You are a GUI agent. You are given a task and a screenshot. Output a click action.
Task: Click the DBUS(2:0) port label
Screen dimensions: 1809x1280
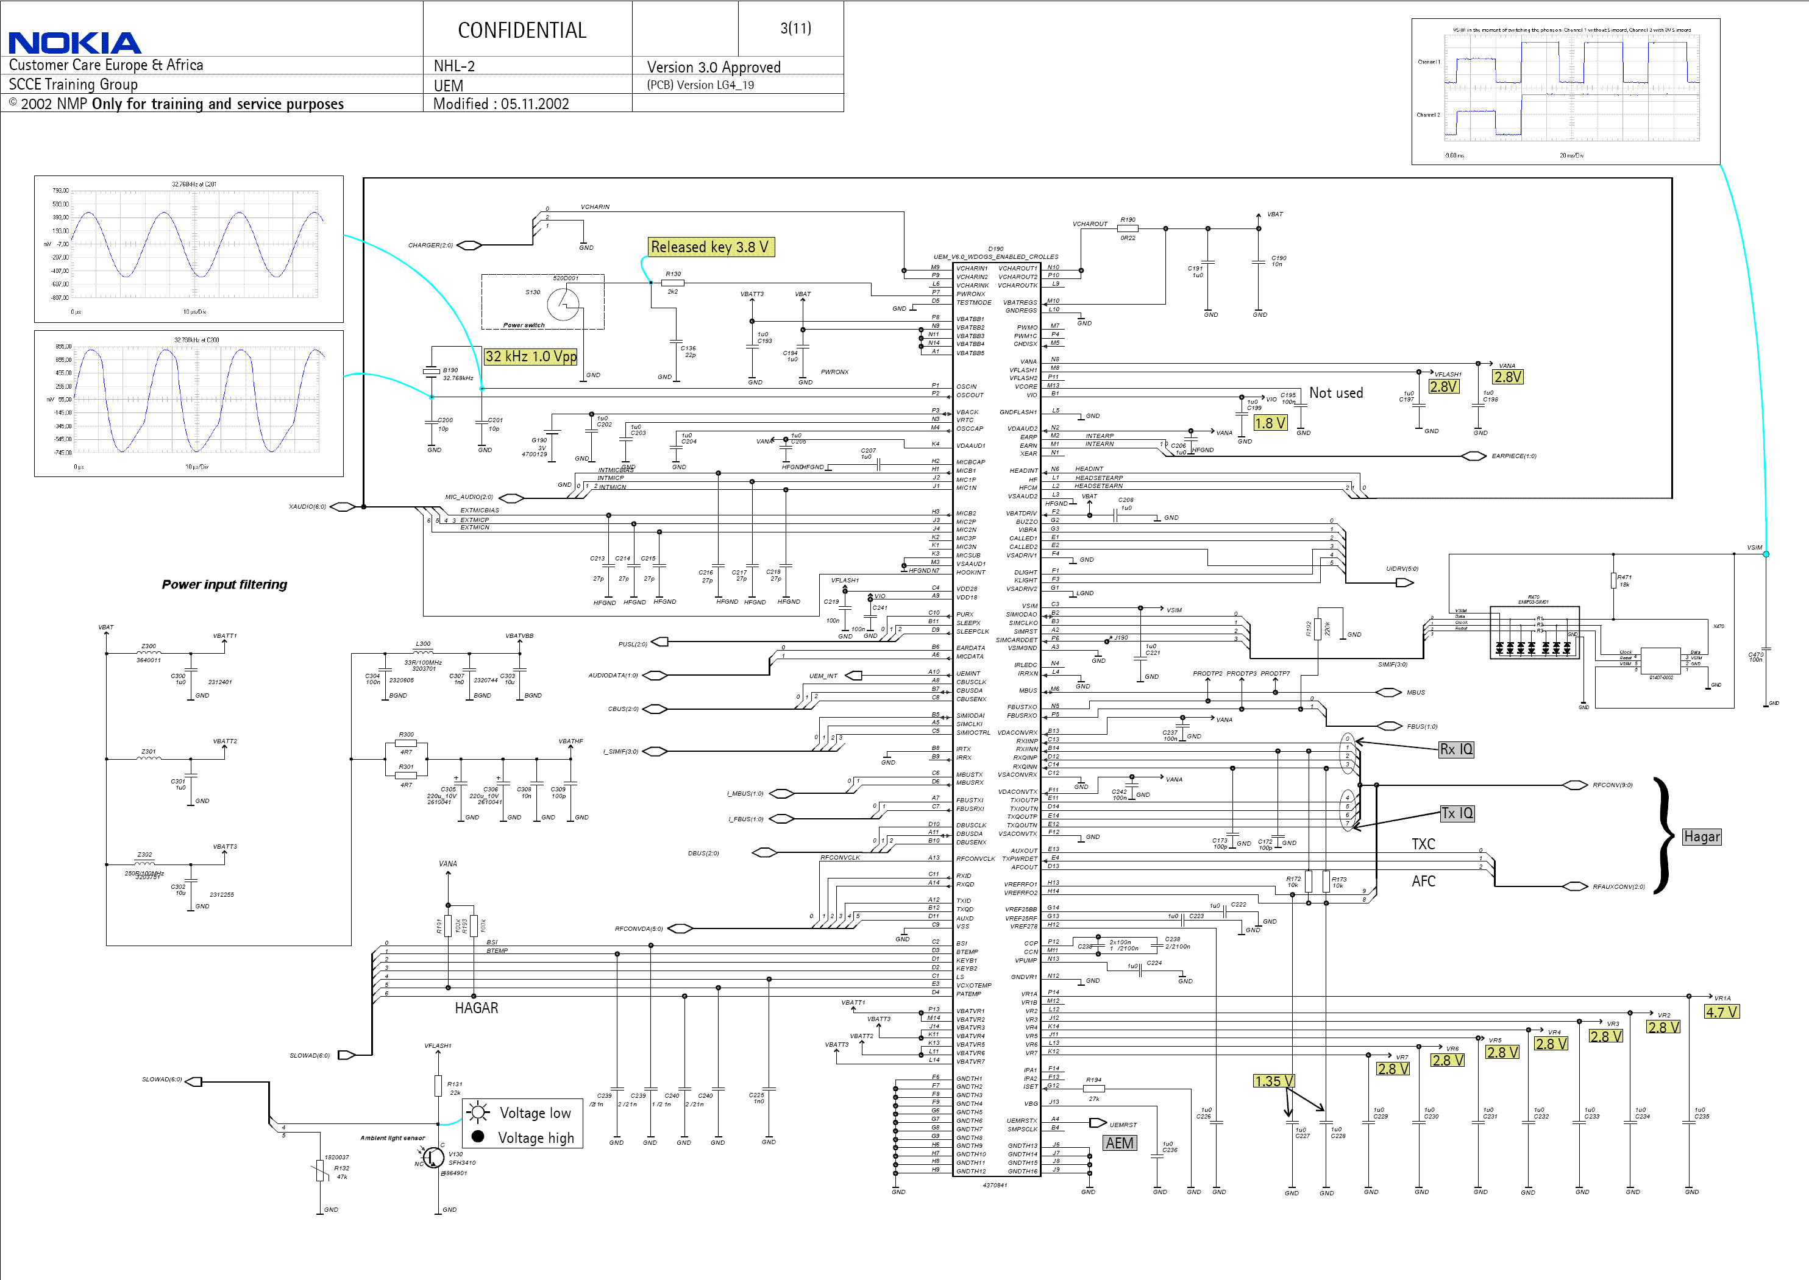pos(703,853)
